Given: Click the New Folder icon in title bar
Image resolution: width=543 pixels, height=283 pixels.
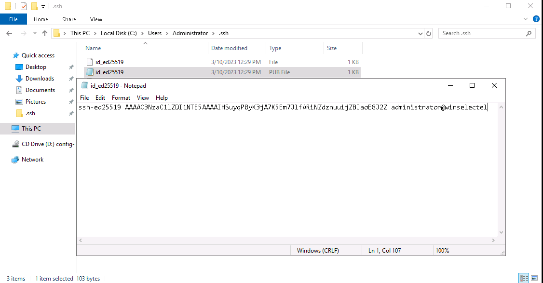Looking at the screenshot, I should tap(34, 6).
